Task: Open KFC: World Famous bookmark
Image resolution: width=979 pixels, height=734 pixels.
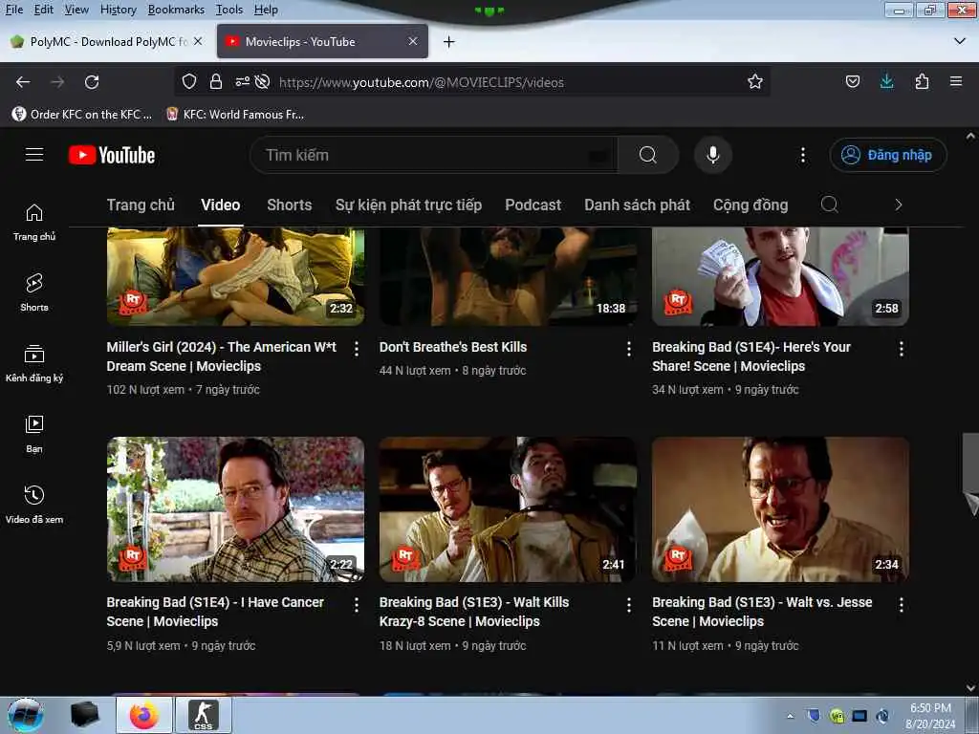Action: [235, 115]
